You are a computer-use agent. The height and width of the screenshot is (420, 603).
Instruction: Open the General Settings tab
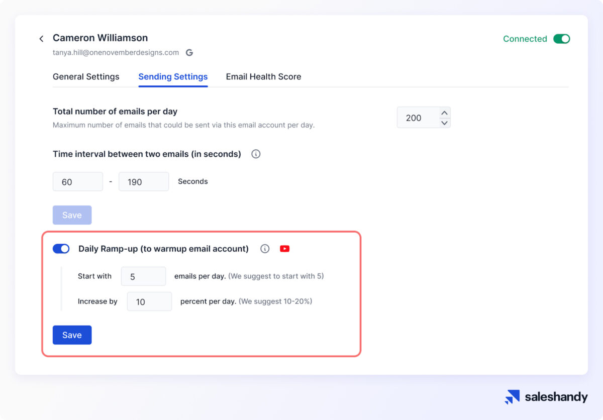[86, 77]
